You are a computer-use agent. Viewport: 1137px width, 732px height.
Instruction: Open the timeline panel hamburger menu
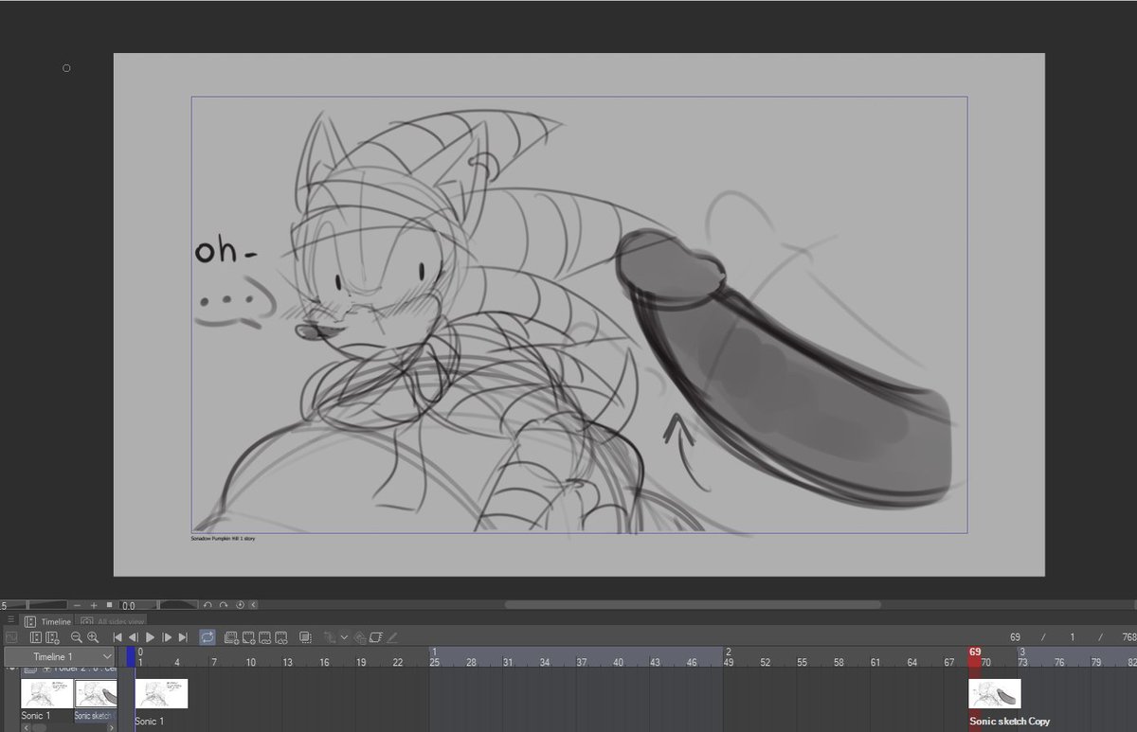11,619
